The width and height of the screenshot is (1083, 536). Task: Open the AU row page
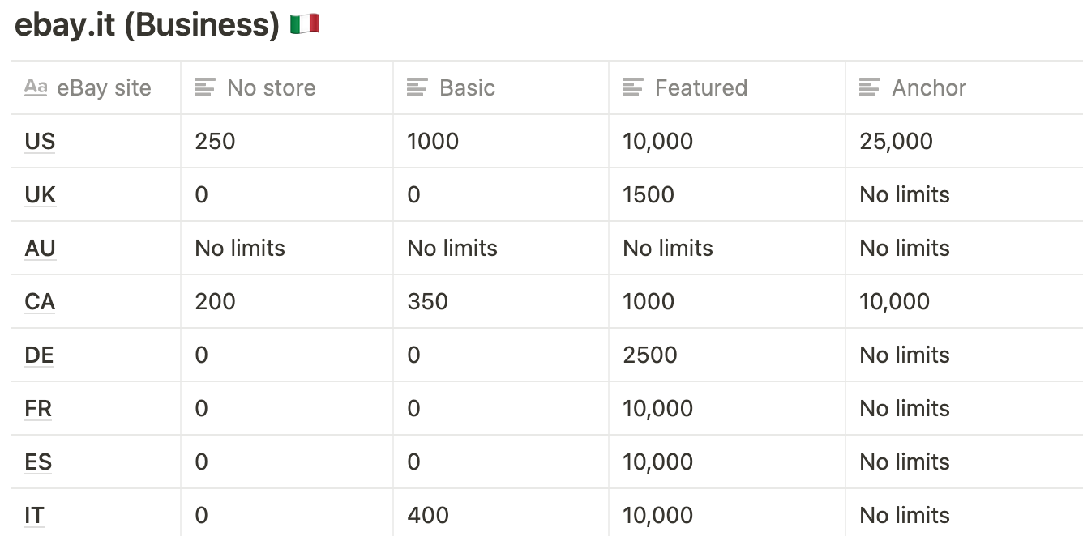pyautogui.click(x=41, y=248)
